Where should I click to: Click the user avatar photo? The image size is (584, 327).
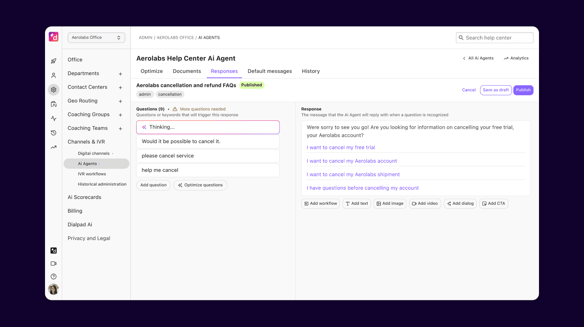[53, 289]
